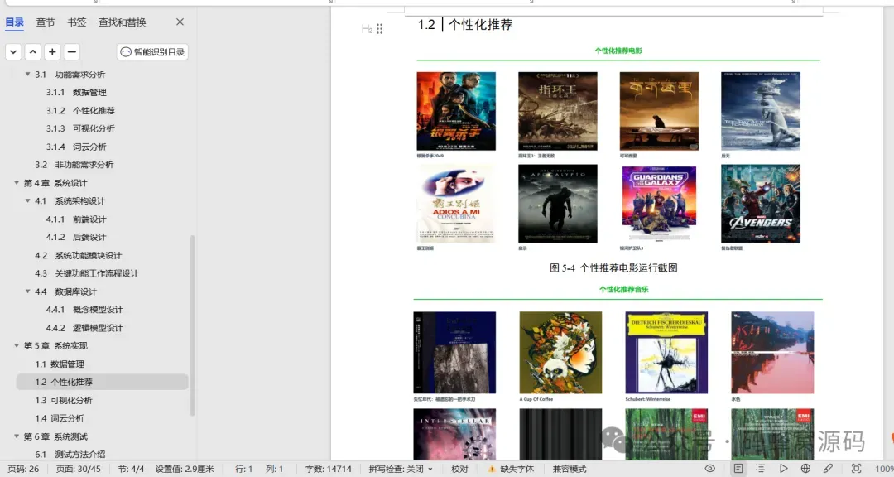Collapse the 4.4 数据库设计 node

pyautogui.click(x=28, y=291)
